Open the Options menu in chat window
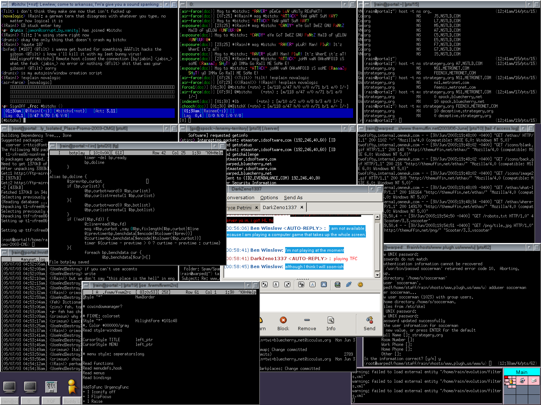The image size is (541, 405). coord(269,198)
